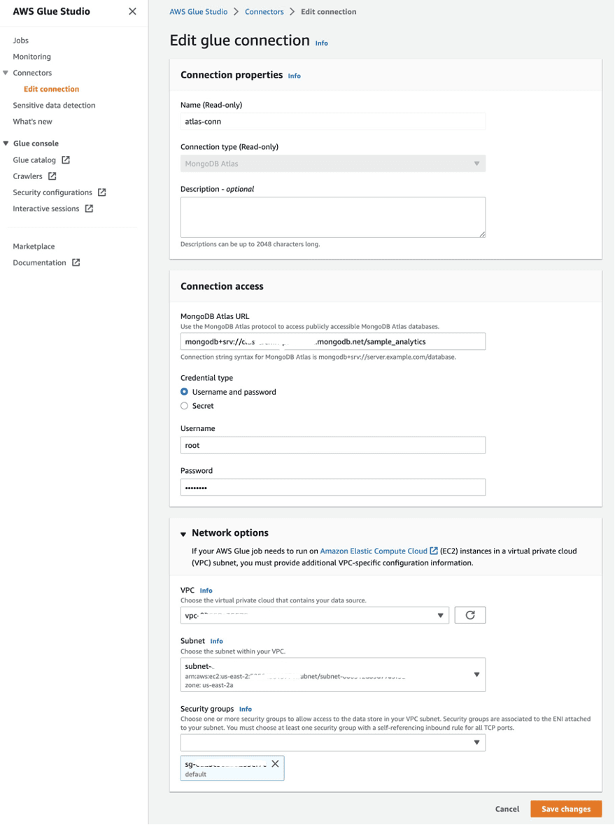Click external link icon beside Interactive sessions

pos(89,209)
